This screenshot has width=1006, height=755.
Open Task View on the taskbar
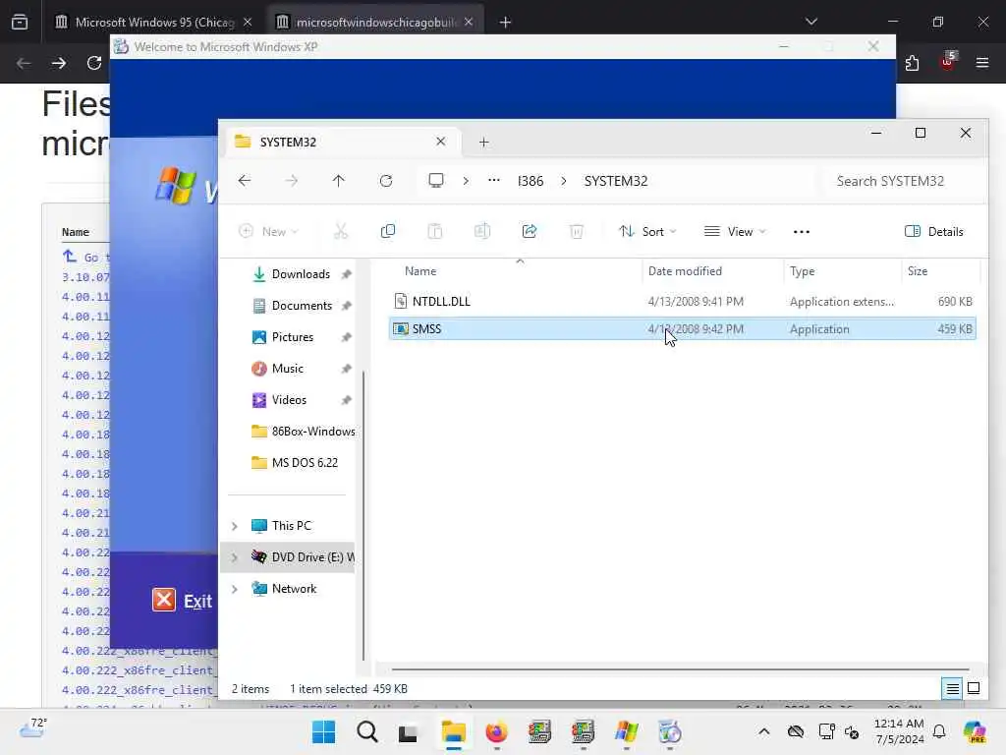click(x=409, y=732)
